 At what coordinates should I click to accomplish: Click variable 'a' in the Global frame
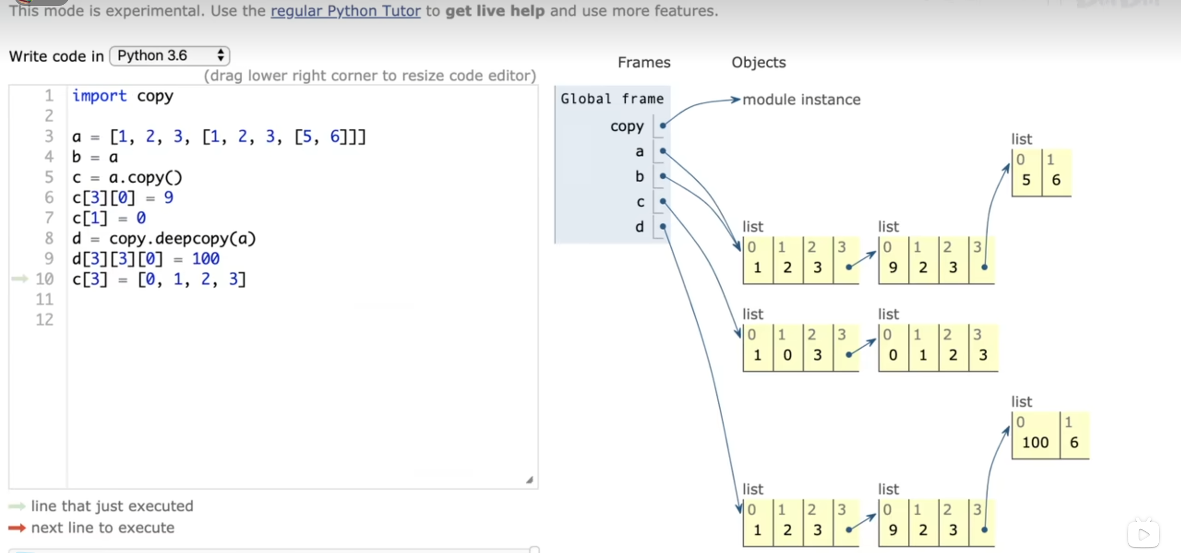639,151
